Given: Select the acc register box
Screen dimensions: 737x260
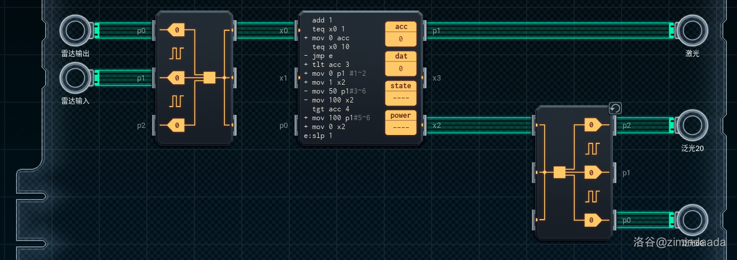Looking at the screenshot, I should [401, 34].
